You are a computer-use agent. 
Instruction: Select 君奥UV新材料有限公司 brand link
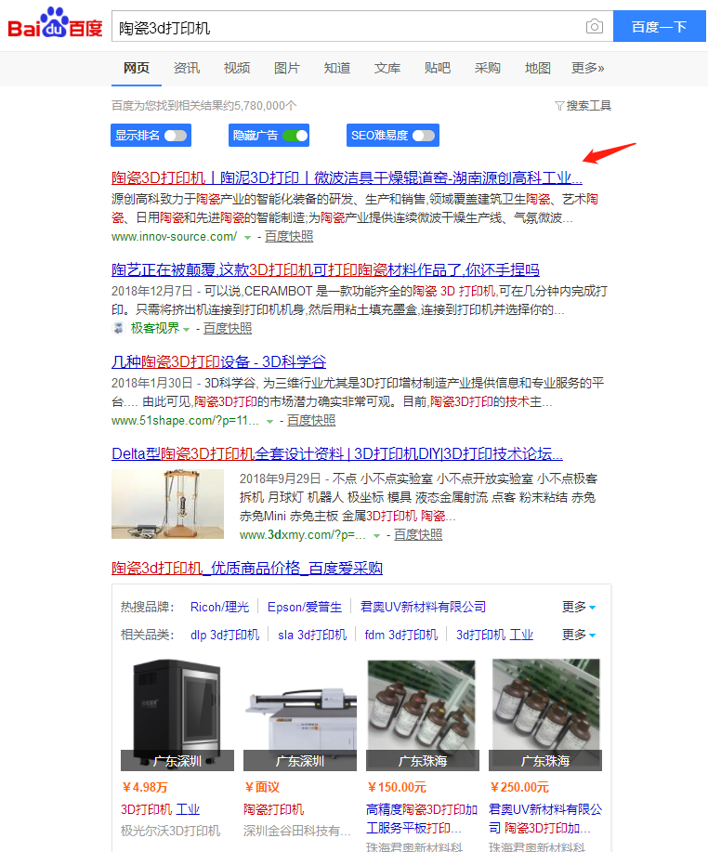(x=424, y=607)
